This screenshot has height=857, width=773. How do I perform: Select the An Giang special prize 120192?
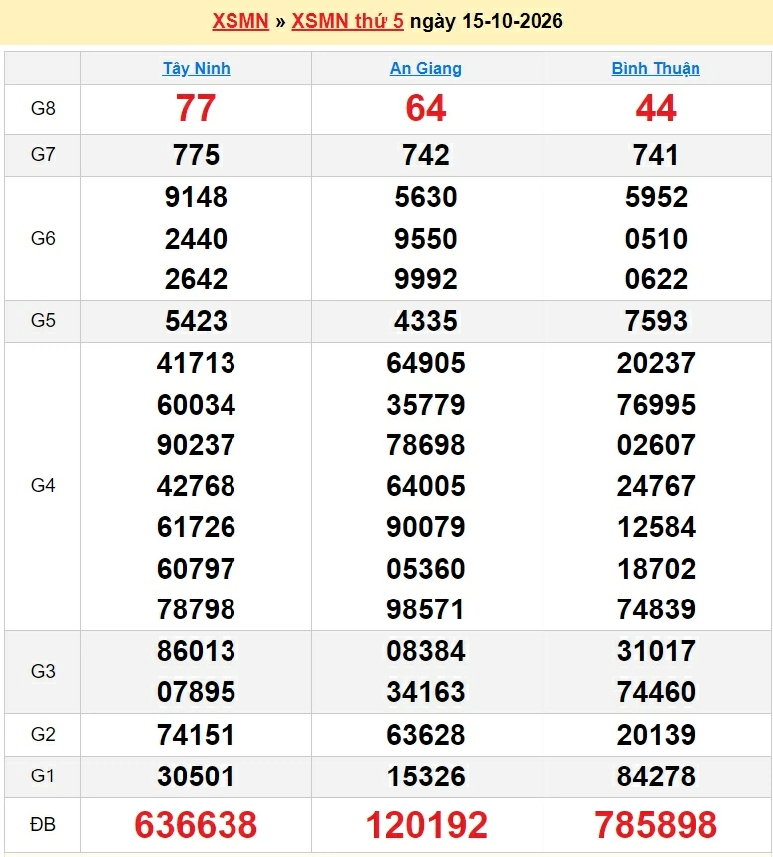(425, 825)
